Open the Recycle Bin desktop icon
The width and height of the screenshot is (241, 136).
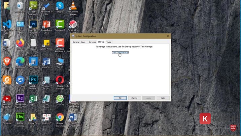point(20,7)
